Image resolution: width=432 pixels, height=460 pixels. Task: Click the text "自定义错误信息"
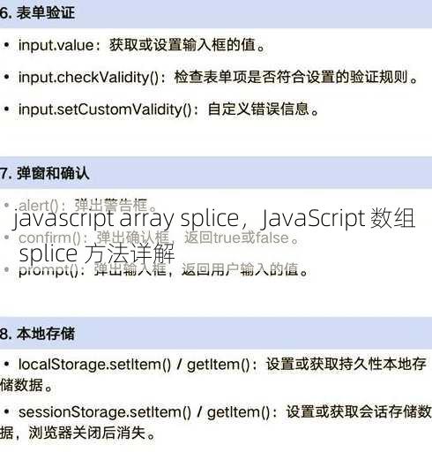258,109
